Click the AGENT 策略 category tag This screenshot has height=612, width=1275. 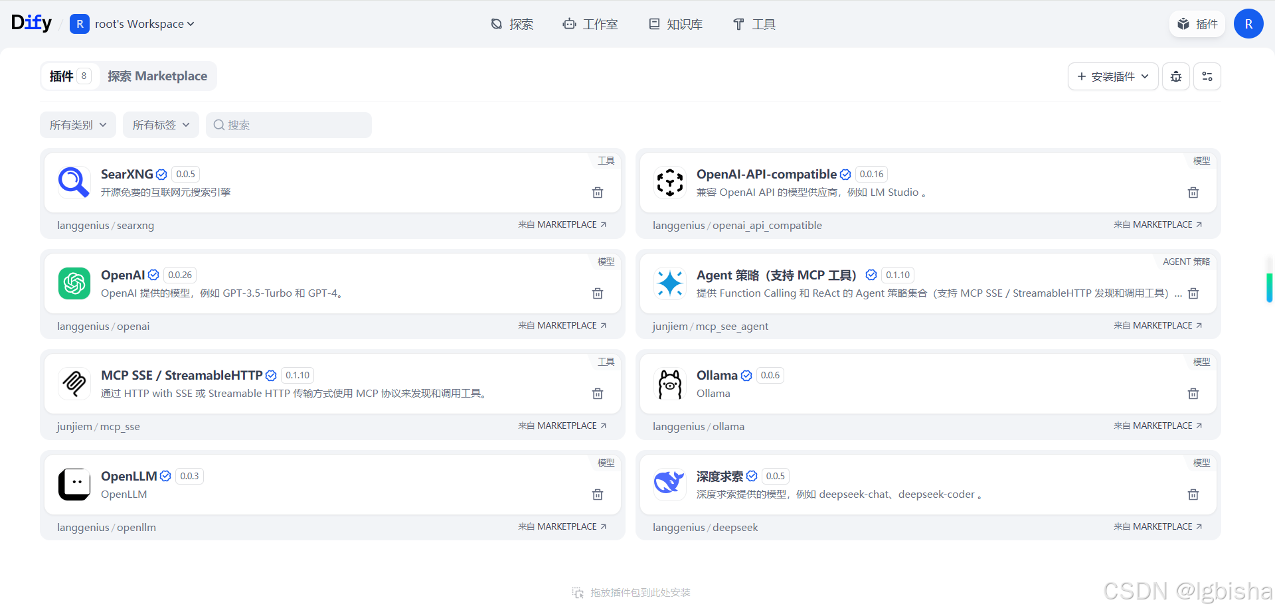(x=1186, y=262)
